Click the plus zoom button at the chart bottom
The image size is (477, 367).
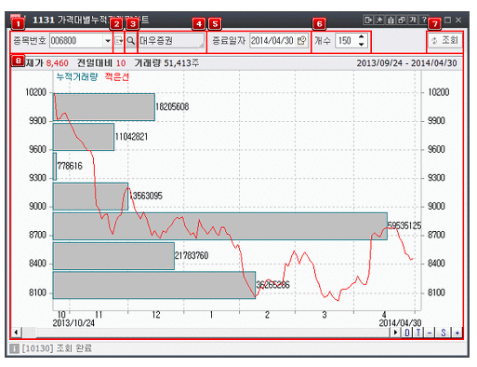[457, 333]
